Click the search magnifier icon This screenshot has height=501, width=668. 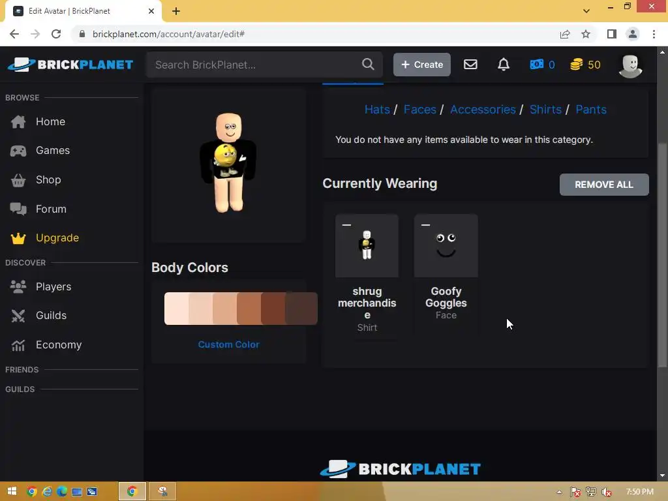click(368, 65)
